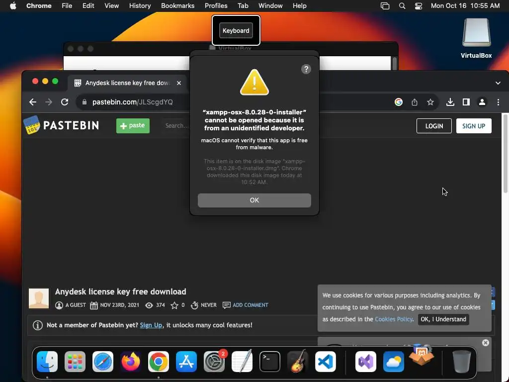The height and width of the screenshot is (382, 509).
Task: Open the Google icon in toolbar
Action: pyautogui.click(x=399, y=102)
